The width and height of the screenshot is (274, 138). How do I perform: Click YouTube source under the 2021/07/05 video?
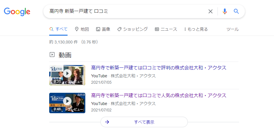pyautogui.click(x=99, y=76)
